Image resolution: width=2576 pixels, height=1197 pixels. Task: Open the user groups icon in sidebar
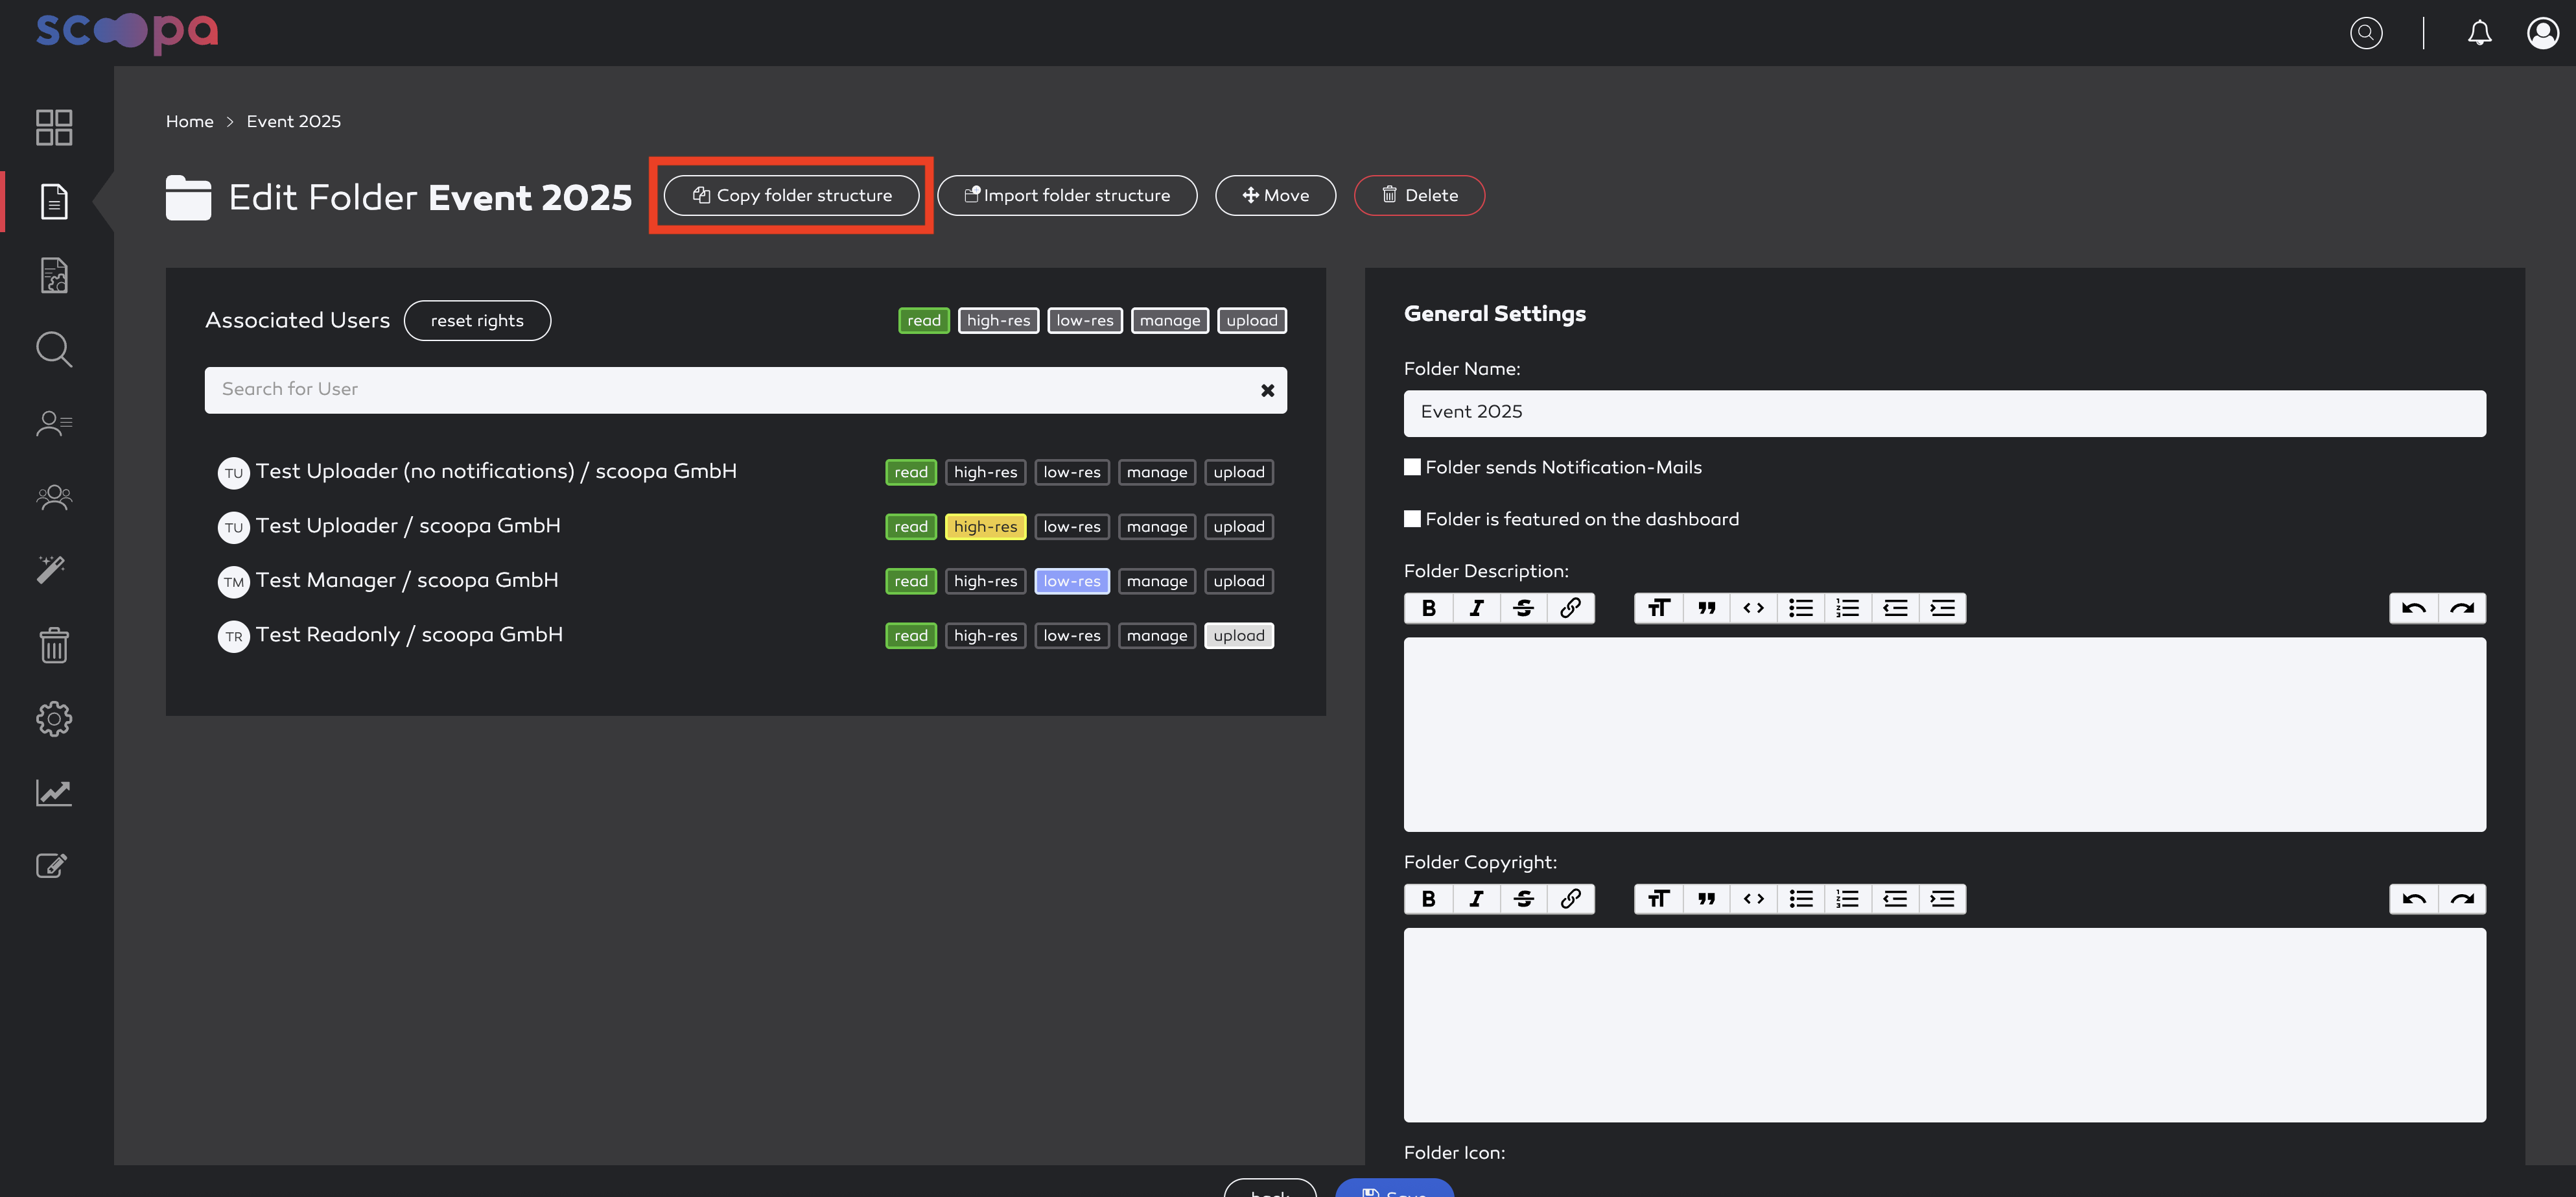point(54,497)
